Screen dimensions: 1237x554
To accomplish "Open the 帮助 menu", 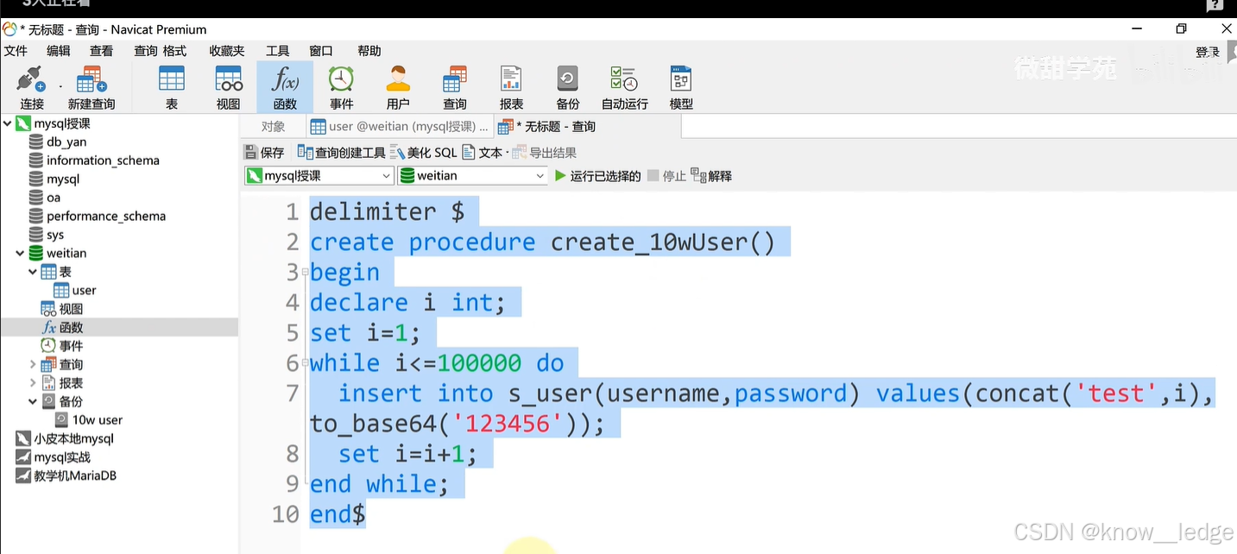I will [x=369, y=51].
